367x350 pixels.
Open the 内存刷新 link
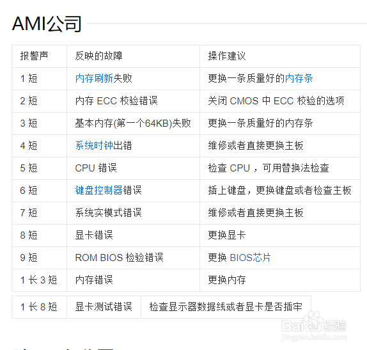point(94,79)
